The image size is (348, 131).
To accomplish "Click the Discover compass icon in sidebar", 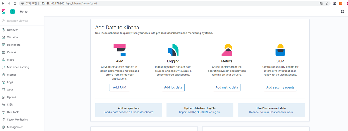I will point(3,30).
